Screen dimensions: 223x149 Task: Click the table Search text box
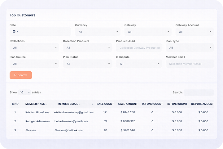coord(199,93)
